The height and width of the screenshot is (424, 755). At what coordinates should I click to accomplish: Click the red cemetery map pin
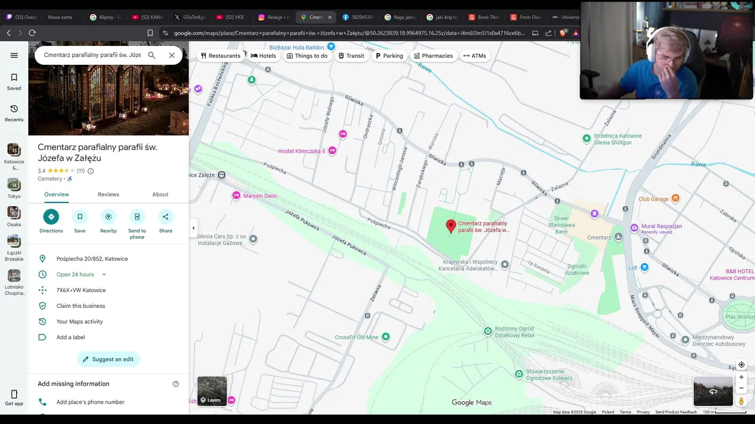pyautogui.click(x=451, y=226)
